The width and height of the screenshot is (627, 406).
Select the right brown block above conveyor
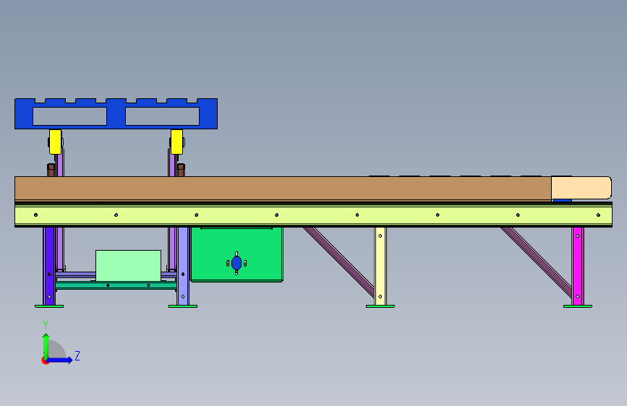click(x=181, y=170)
